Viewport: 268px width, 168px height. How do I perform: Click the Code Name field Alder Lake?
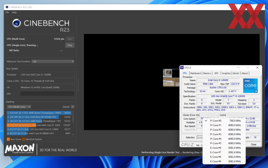pos(208,84)
